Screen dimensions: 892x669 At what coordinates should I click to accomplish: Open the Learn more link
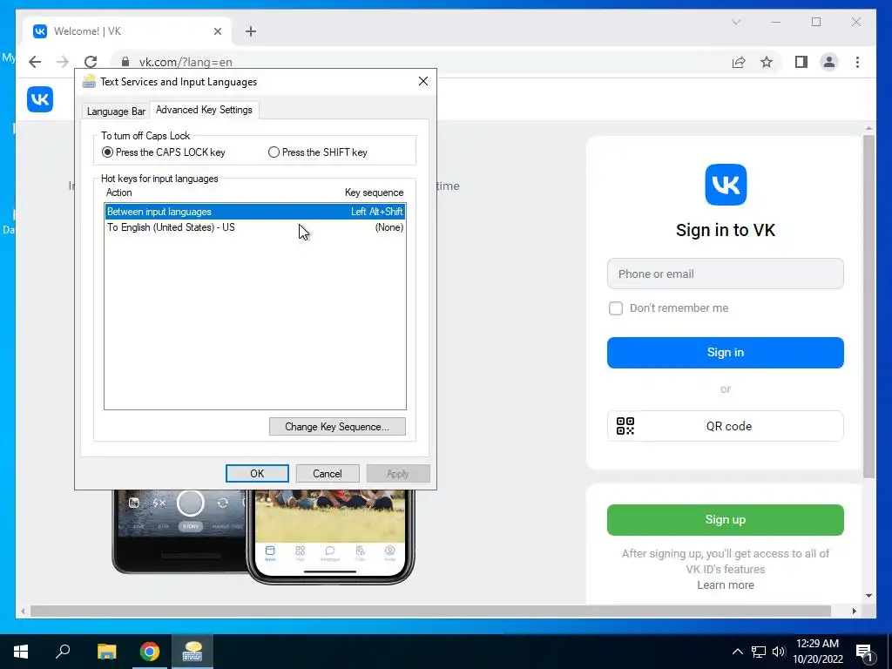(726, 585)
